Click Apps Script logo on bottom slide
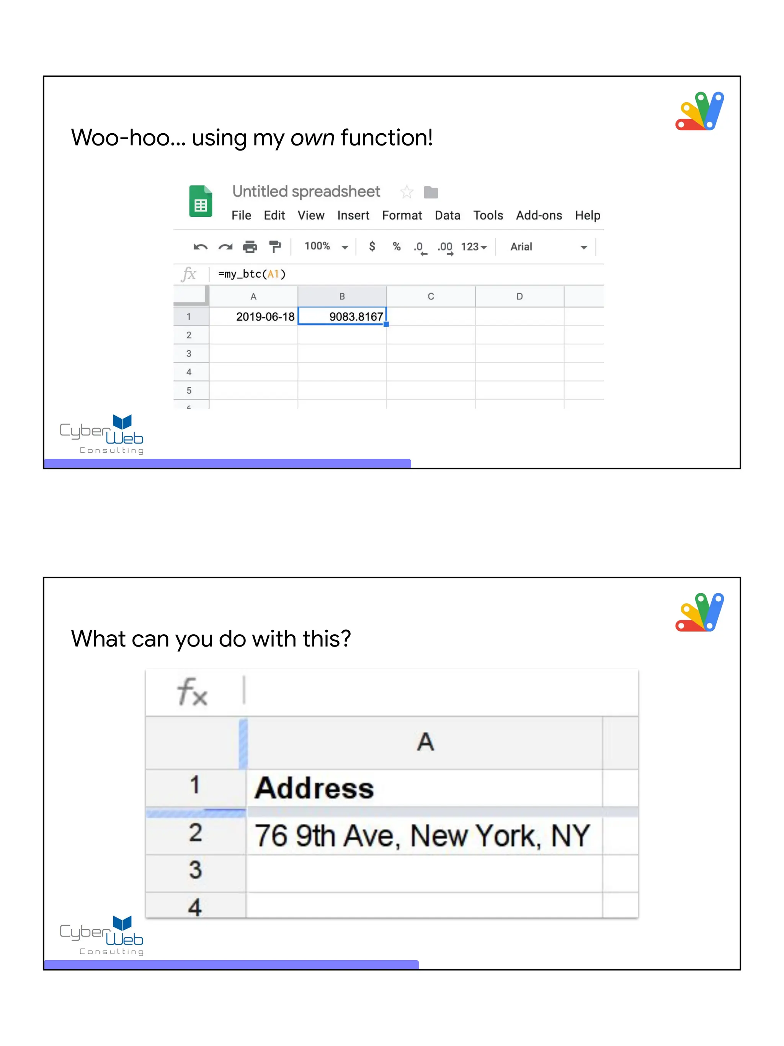Image resolution: width=784 pixels, height=1046 pixels. [700, 612]
